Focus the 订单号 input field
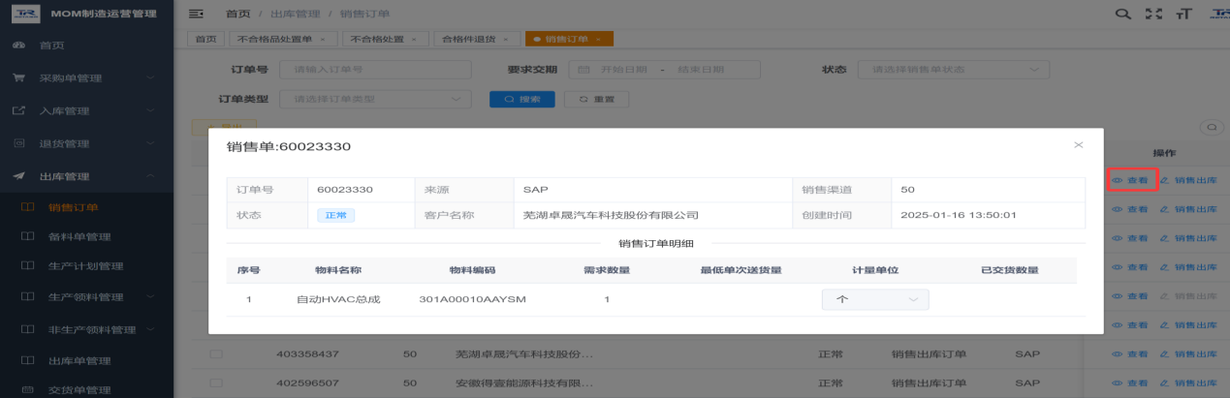The width and height of the screenshot is (1230, 398). (x=374, y=70)
